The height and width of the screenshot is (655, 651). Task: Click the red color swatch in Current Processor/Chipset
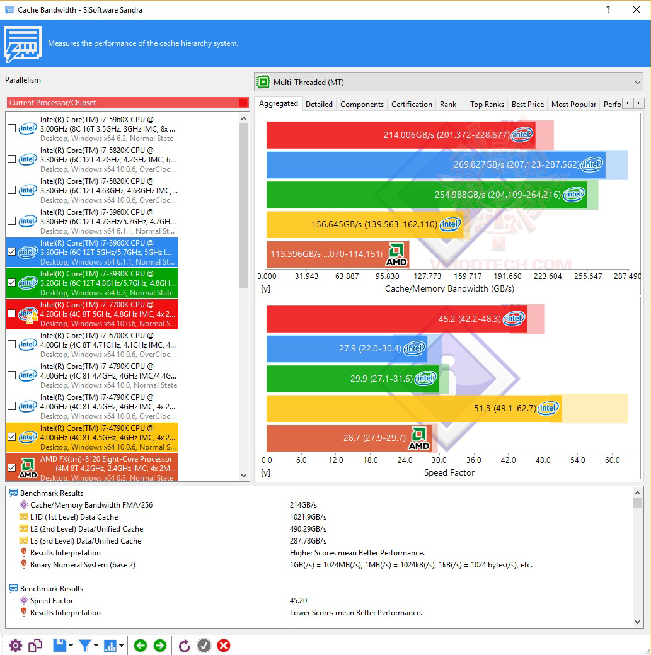click(x=243, y=103)
